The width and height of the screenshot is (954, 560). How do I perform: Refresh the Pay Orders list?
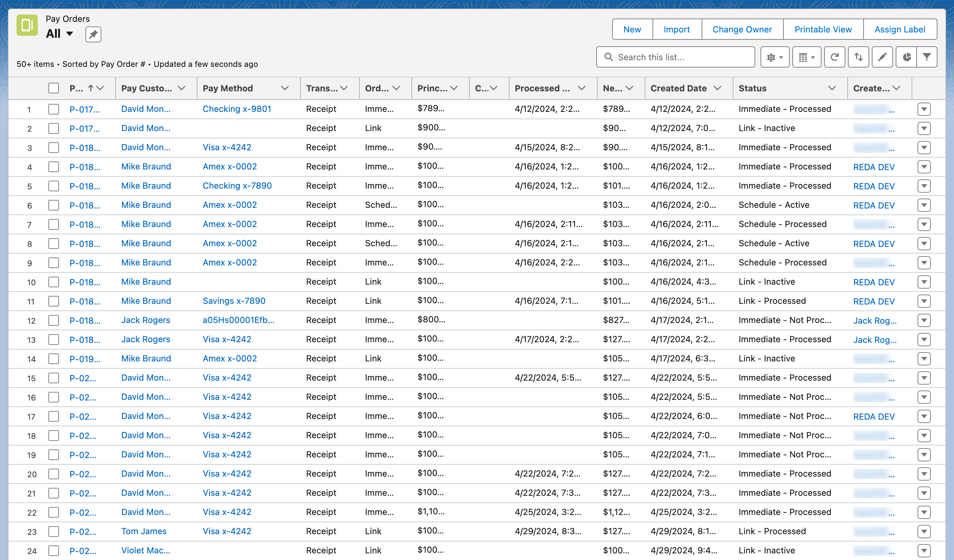click(x=834, y=57)
